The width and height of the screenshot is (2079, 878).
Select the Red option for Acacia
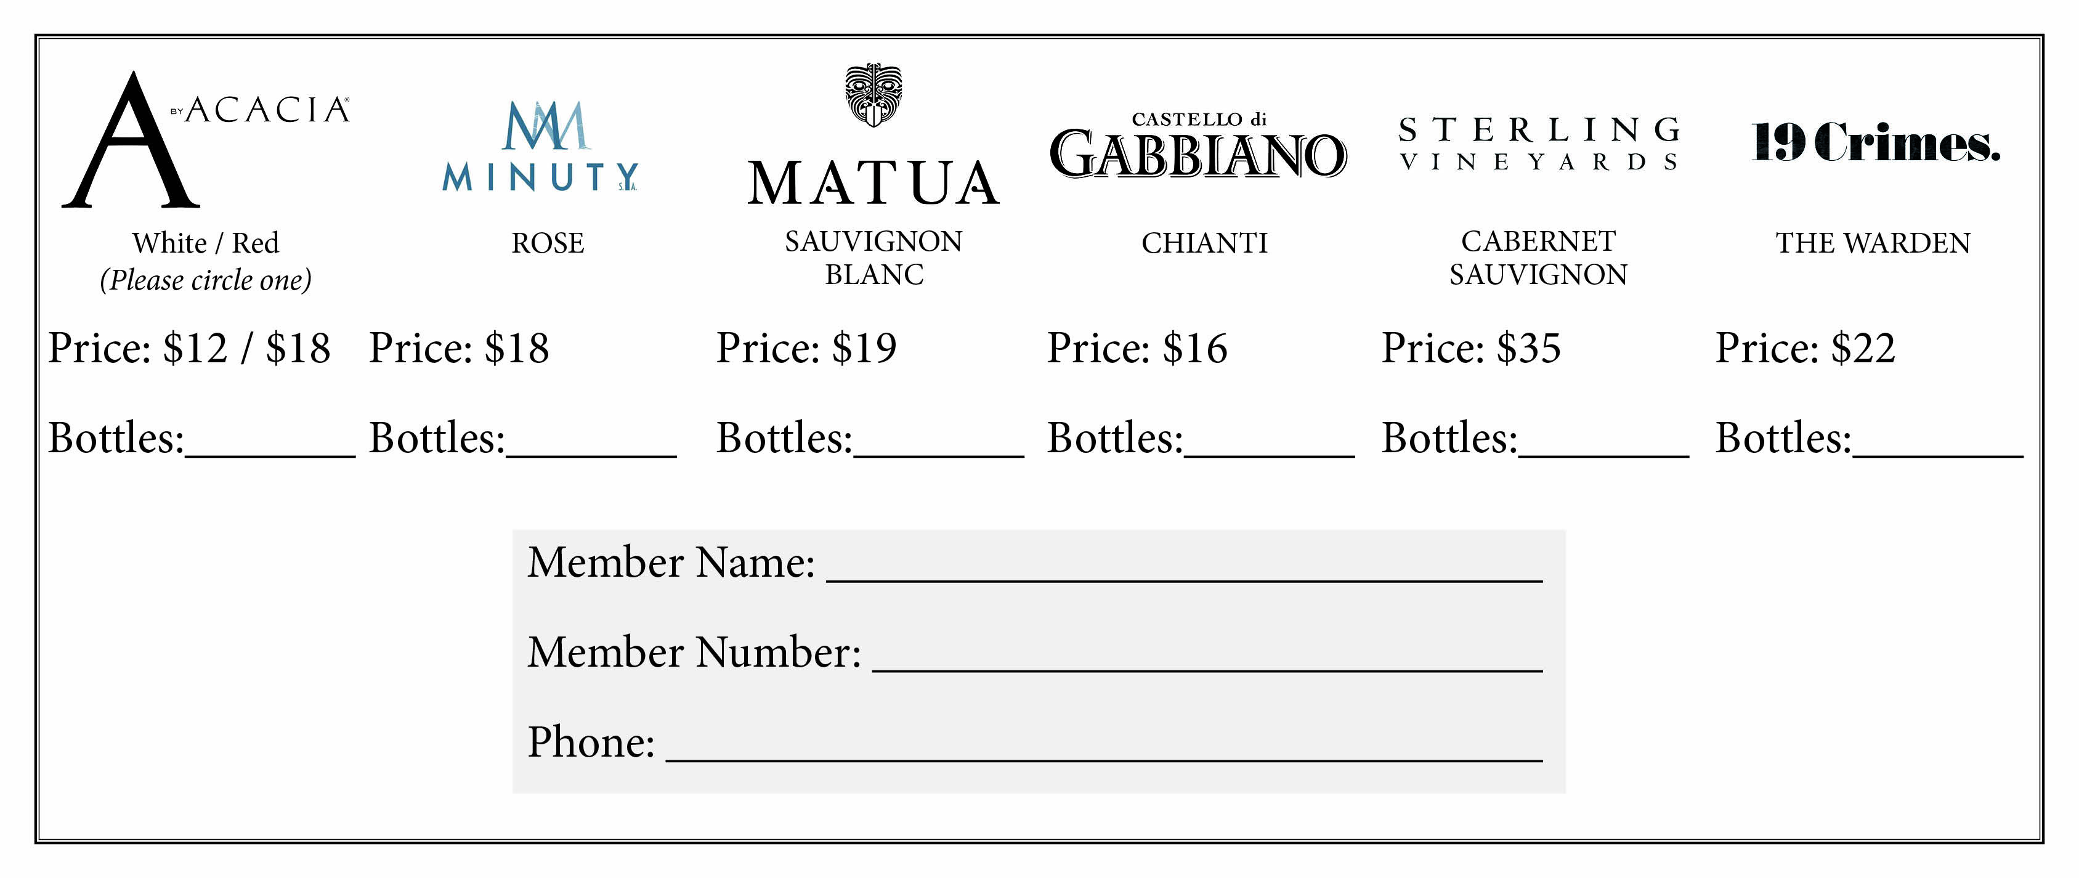click(256, 243)
